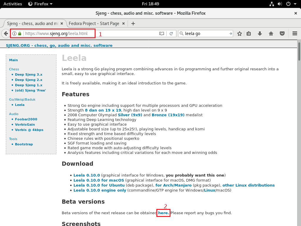This screenshot has width=301, height=226.
Task: Open the SJENG.ORG header link
Action: click(x=59, y=46)
